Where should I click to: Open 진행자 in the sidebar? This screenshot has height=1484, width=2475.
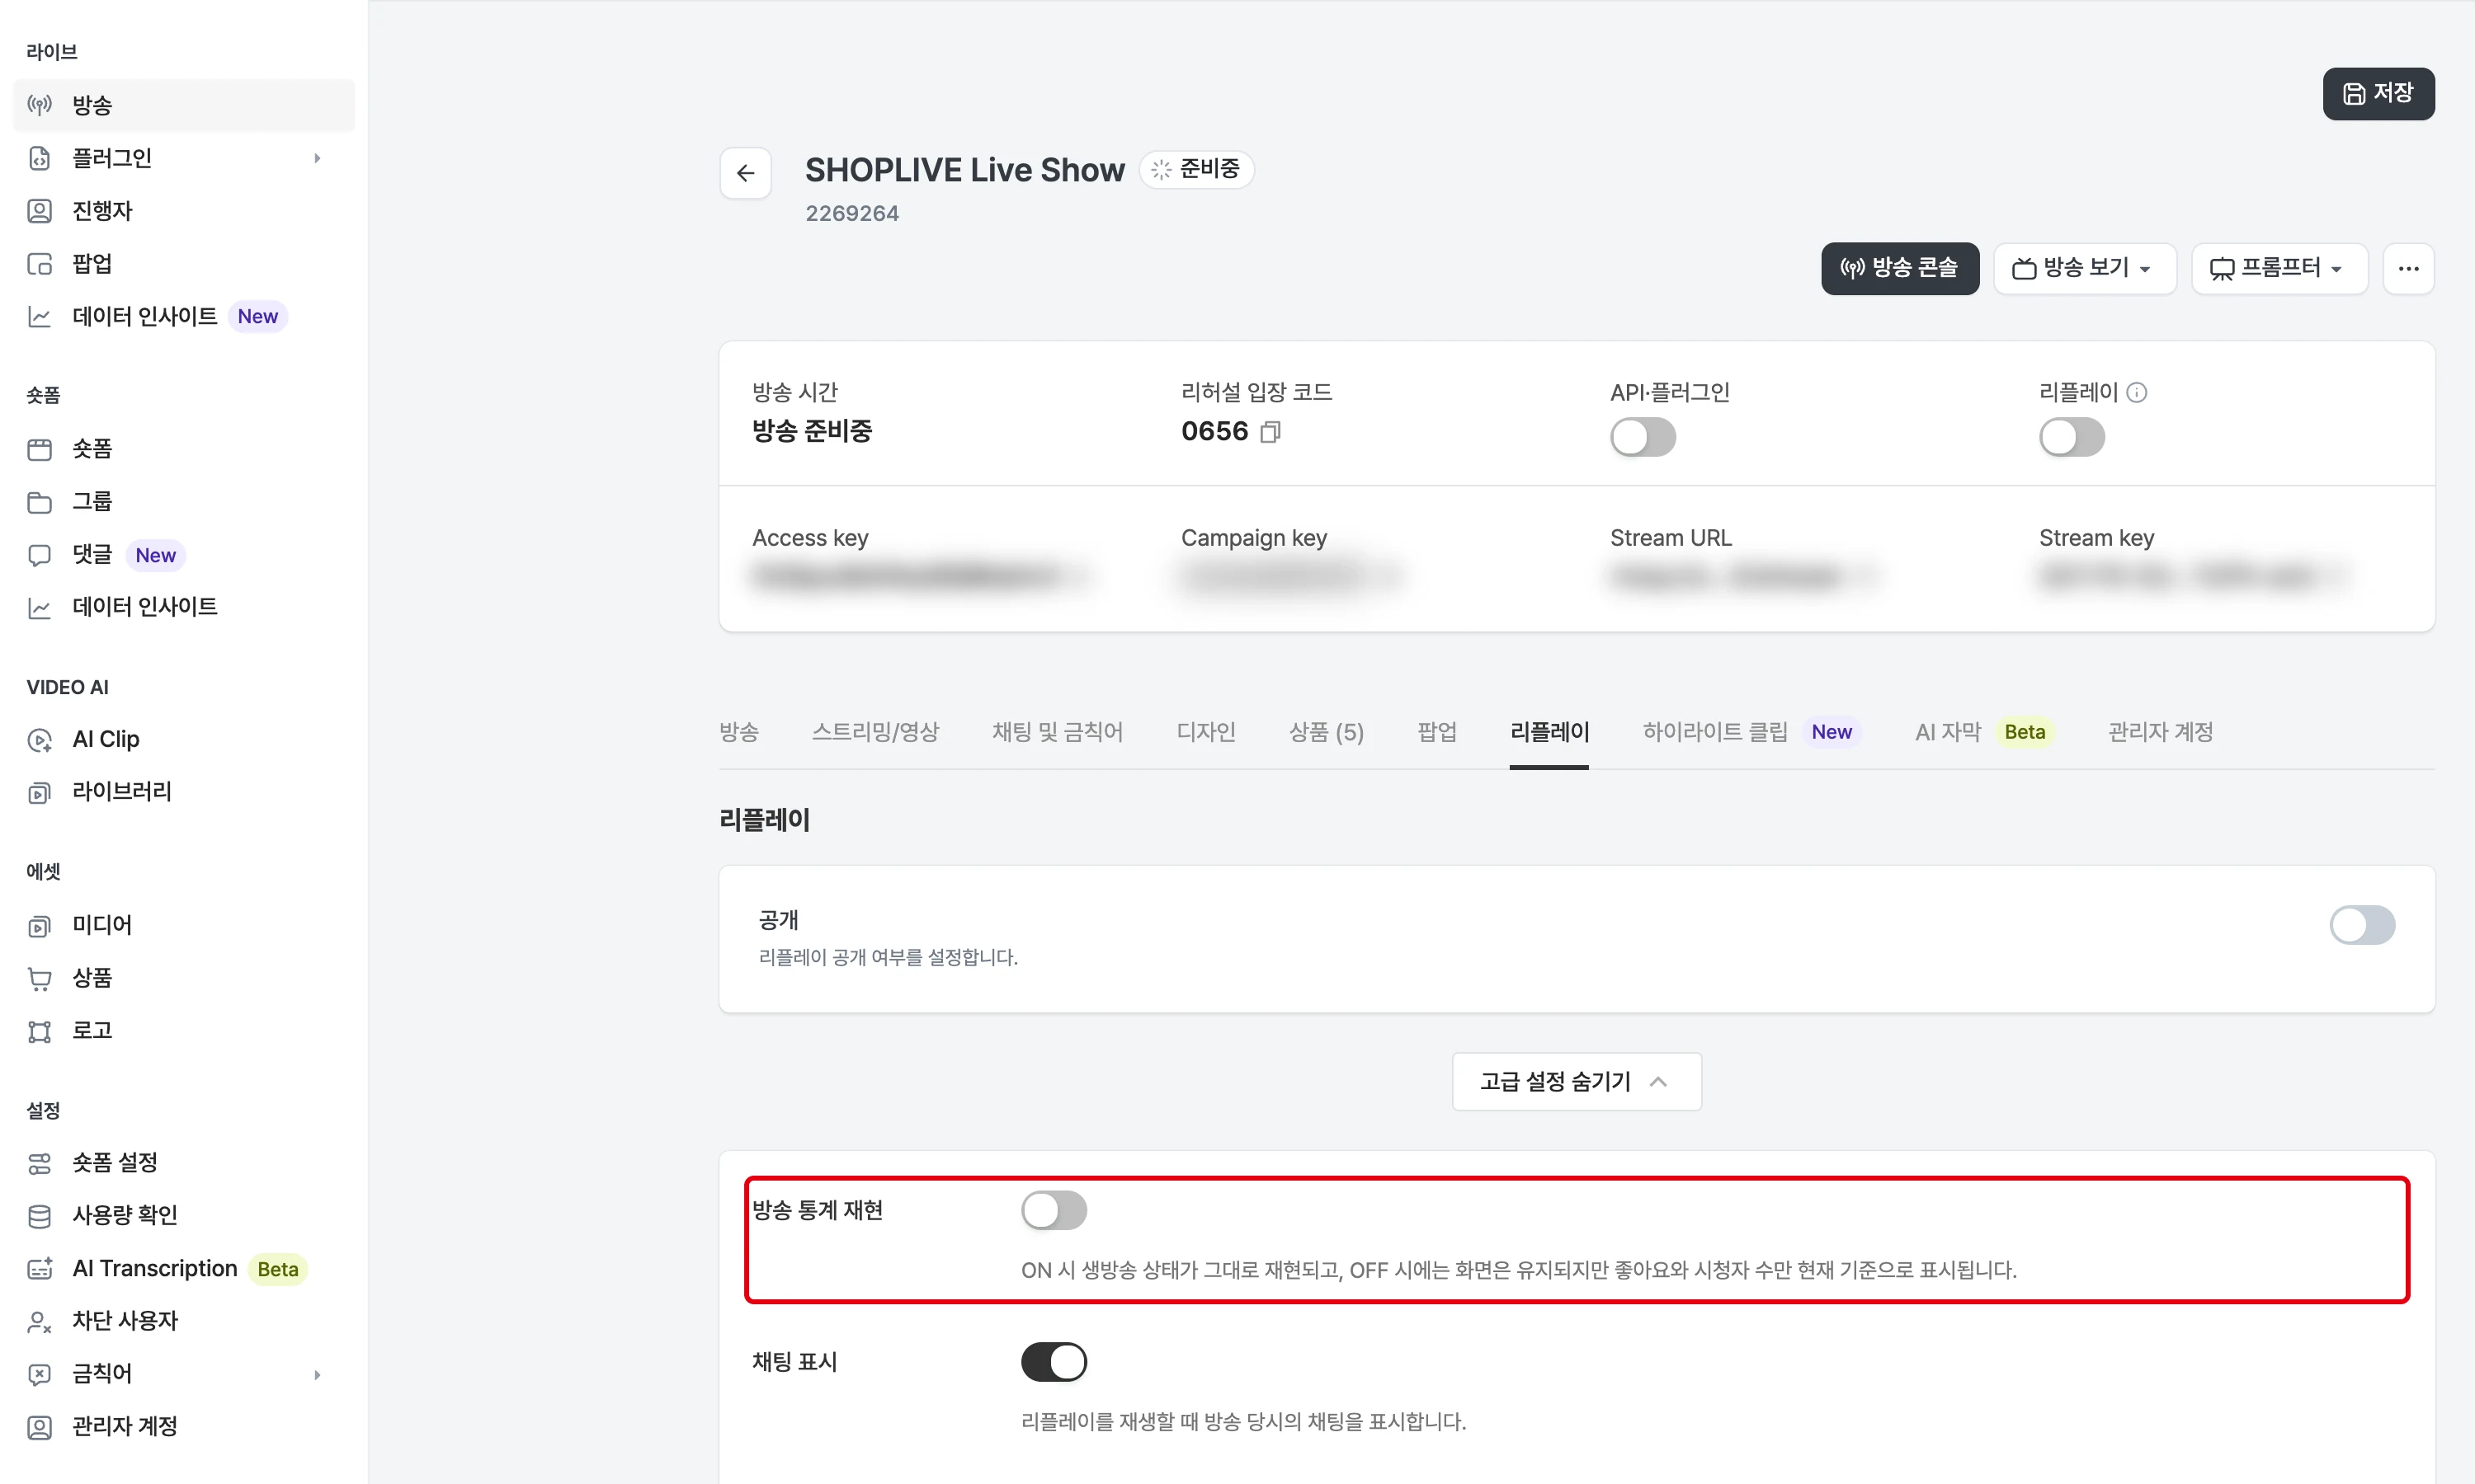click(x=184, y=211)
